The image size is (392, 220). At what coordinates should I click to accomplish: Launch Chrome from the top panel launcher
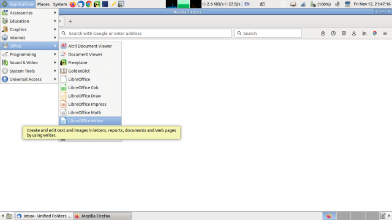pyautogui.click(x=89, y=4)
